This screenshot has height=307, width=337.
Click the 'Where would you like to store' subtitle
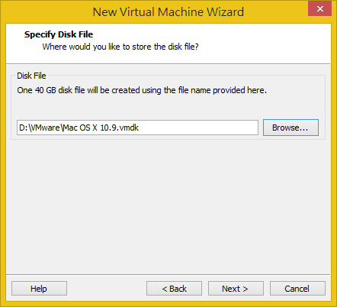point(120,47)
